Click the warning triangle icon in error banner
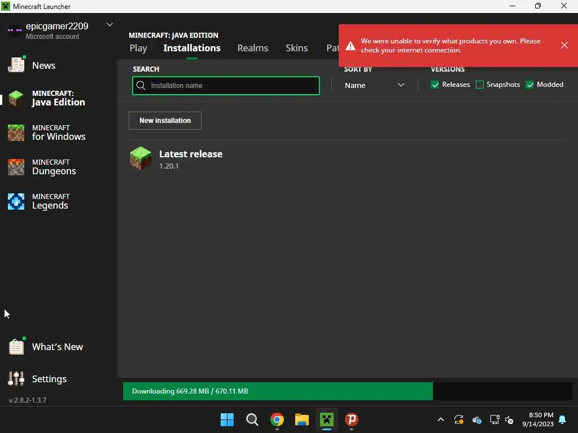Image resolution: width=578 pixels, height=433 pixels. [x=351, y=46]
